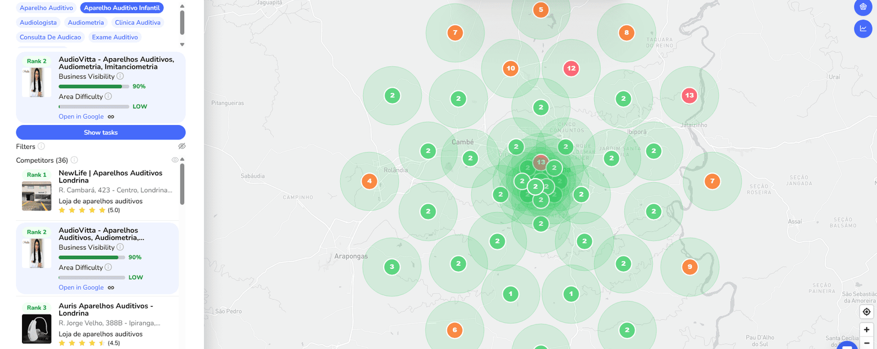Select the Clinica Auditiva keyword tab
Viewport: 877px width, 349px height.
138,22
